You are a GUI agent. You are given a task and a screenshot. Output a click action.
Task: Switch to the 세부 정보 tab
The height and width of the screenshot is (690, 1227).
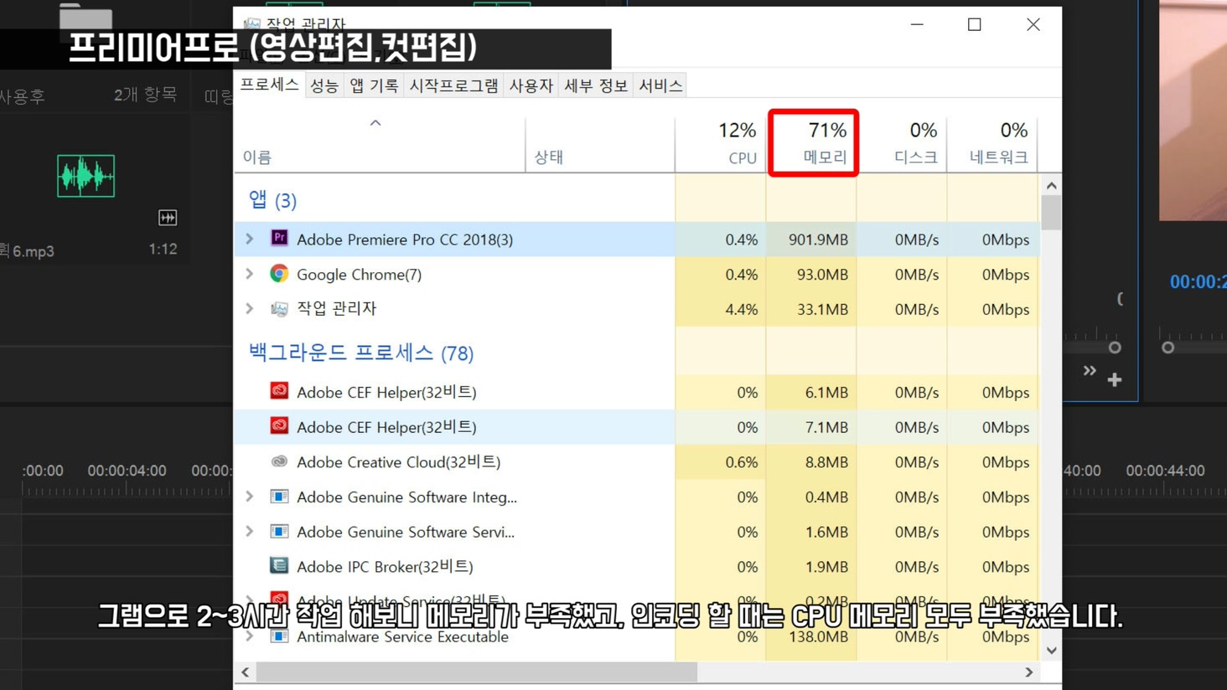pos(596,85)
